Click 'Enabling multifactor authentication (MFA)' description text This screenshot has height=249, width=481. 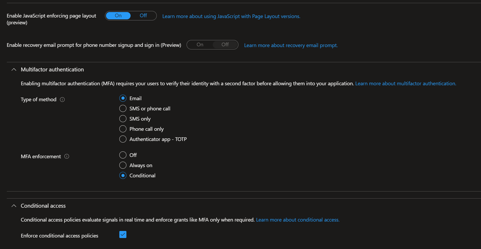pos(187,83)
